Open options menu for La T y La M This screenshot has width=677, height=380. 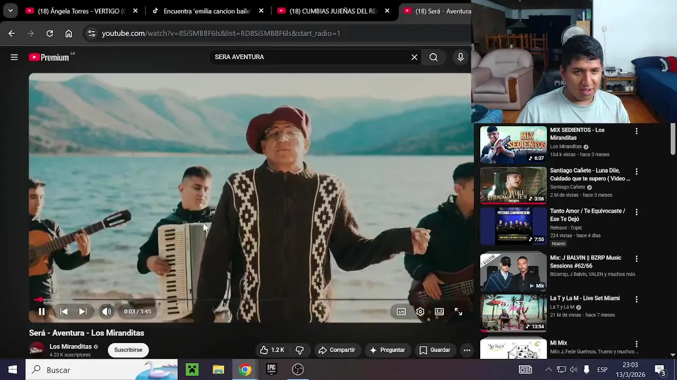tap(636, 299)
